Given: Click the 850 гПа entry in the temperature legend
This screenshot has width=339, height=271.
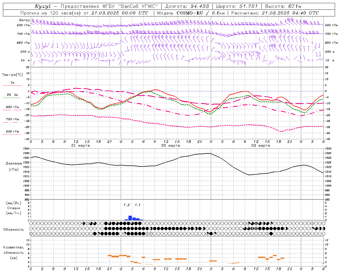Looking at the screenshot, I should (12, 107).
